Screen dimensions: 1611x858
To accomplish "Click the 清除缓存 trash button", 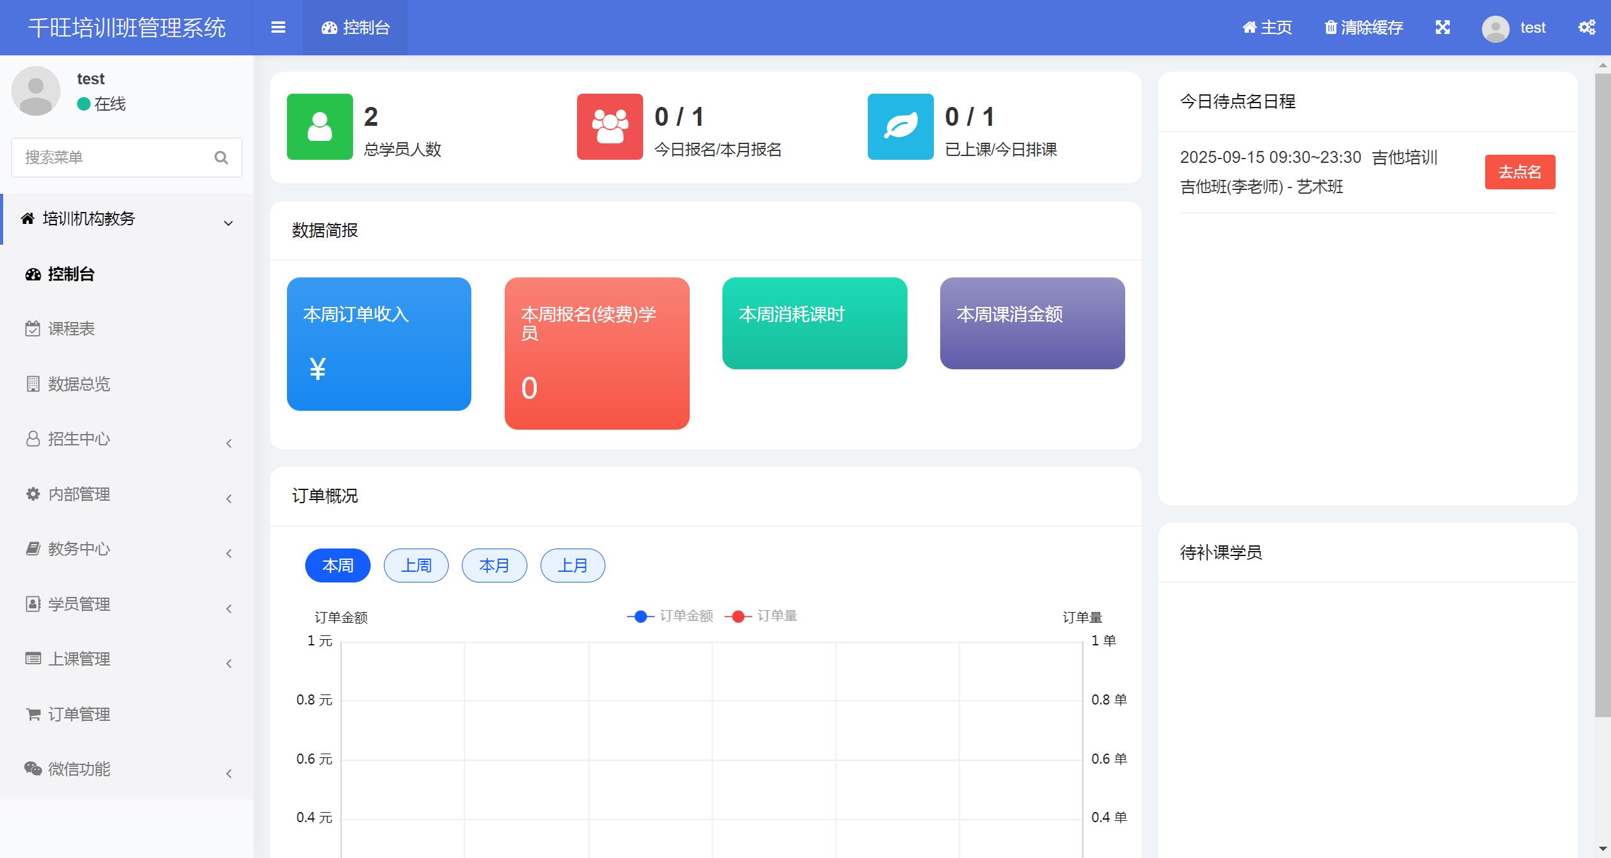I will click(1364, 28).
